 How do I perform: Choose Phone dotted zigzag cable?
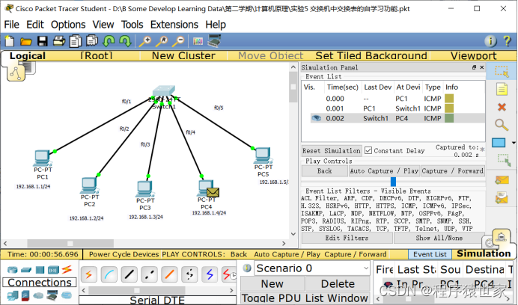tap(189, 274)
